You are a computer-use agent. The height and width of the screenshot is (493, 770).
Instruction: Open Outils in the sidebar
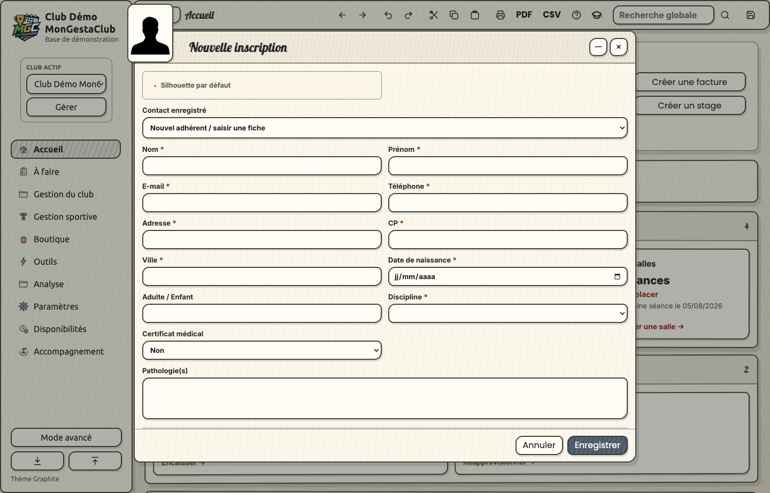pos(66,261)
